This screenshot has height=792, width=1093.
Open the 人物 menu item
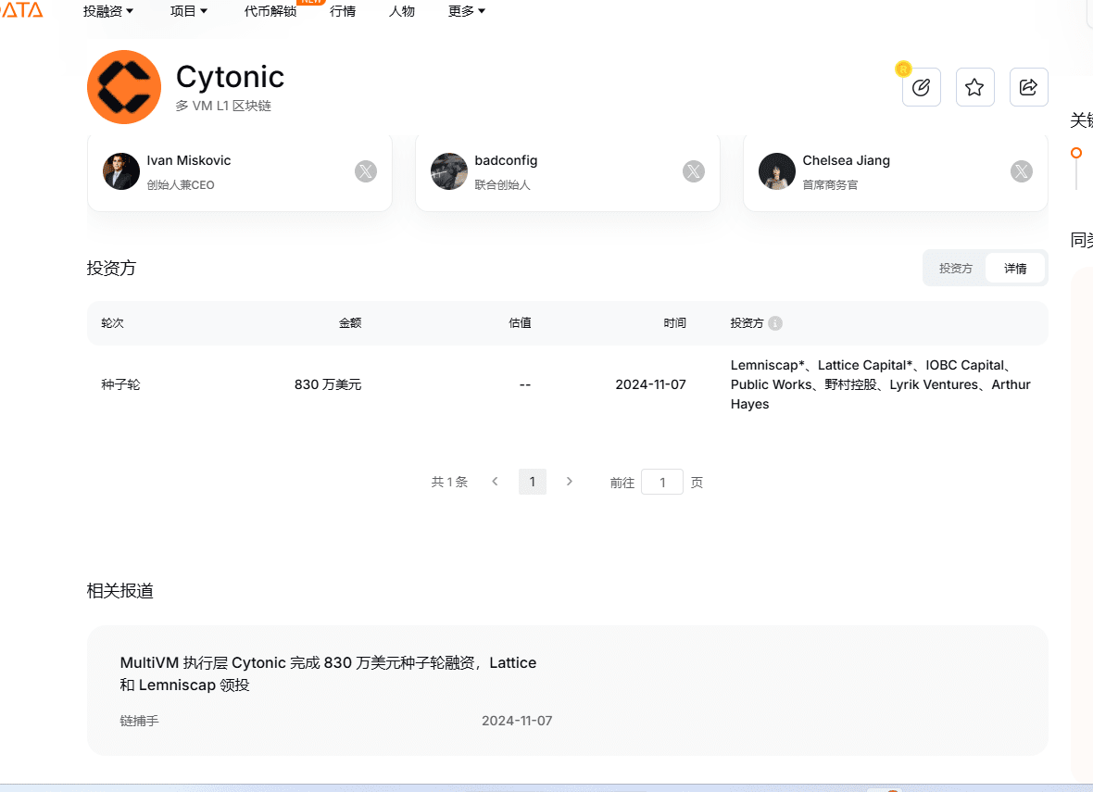point(402,11)
